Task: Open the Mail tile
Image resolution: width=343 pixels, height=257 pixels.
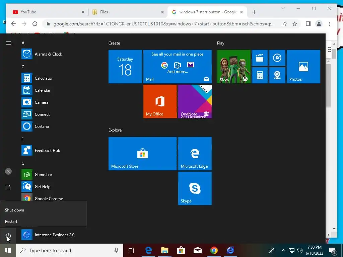Action: (178, 67)
